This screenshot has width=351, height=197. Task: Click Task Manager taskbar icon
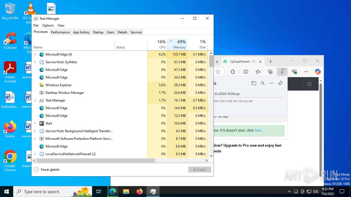click(x=153, y=192)
